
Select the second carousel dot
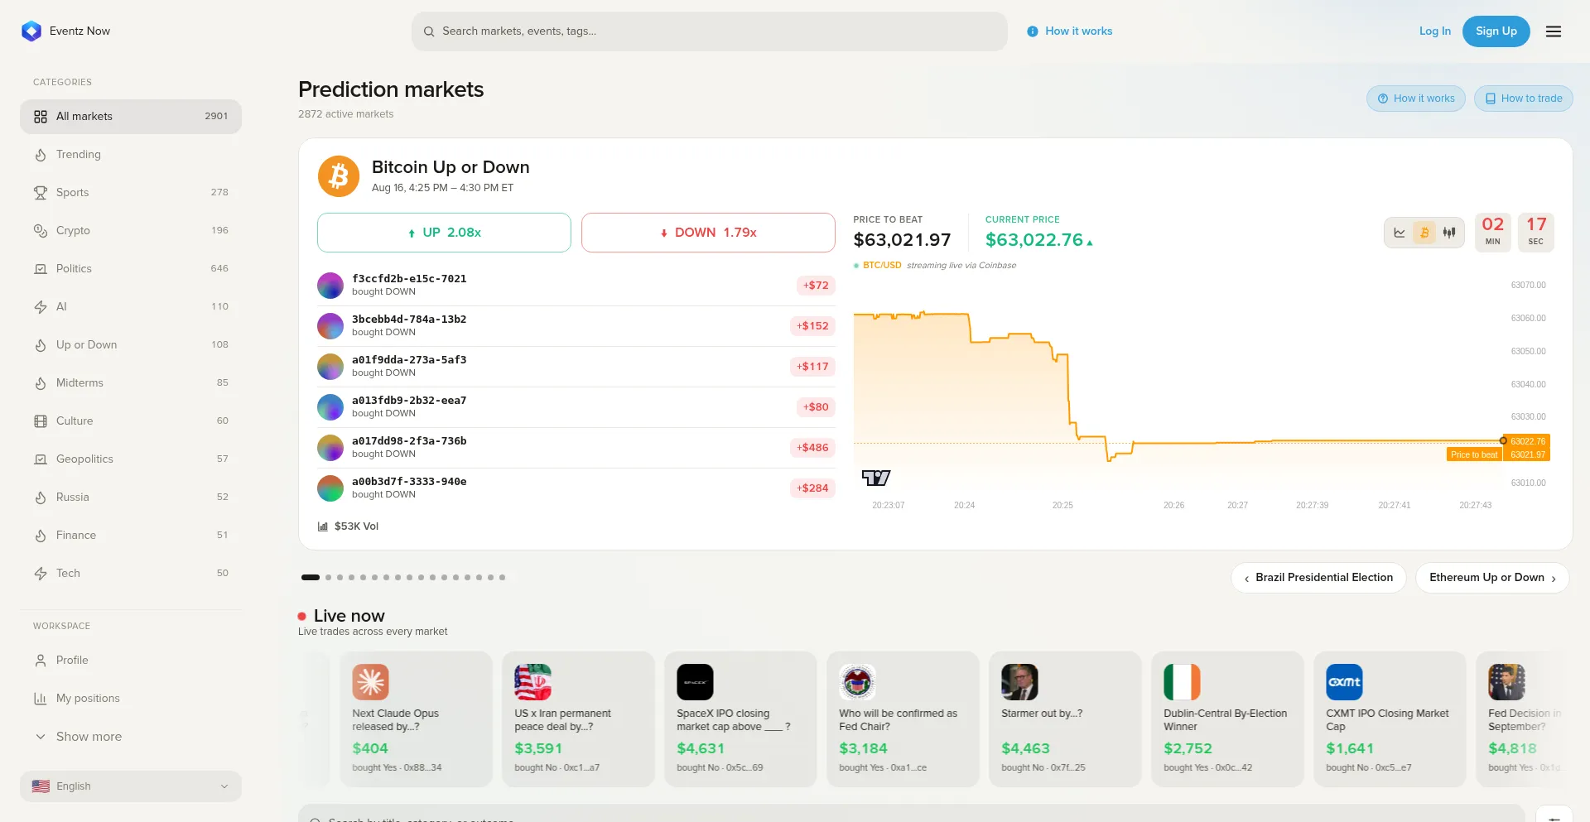pyautogui.click(x=329, y=578)
